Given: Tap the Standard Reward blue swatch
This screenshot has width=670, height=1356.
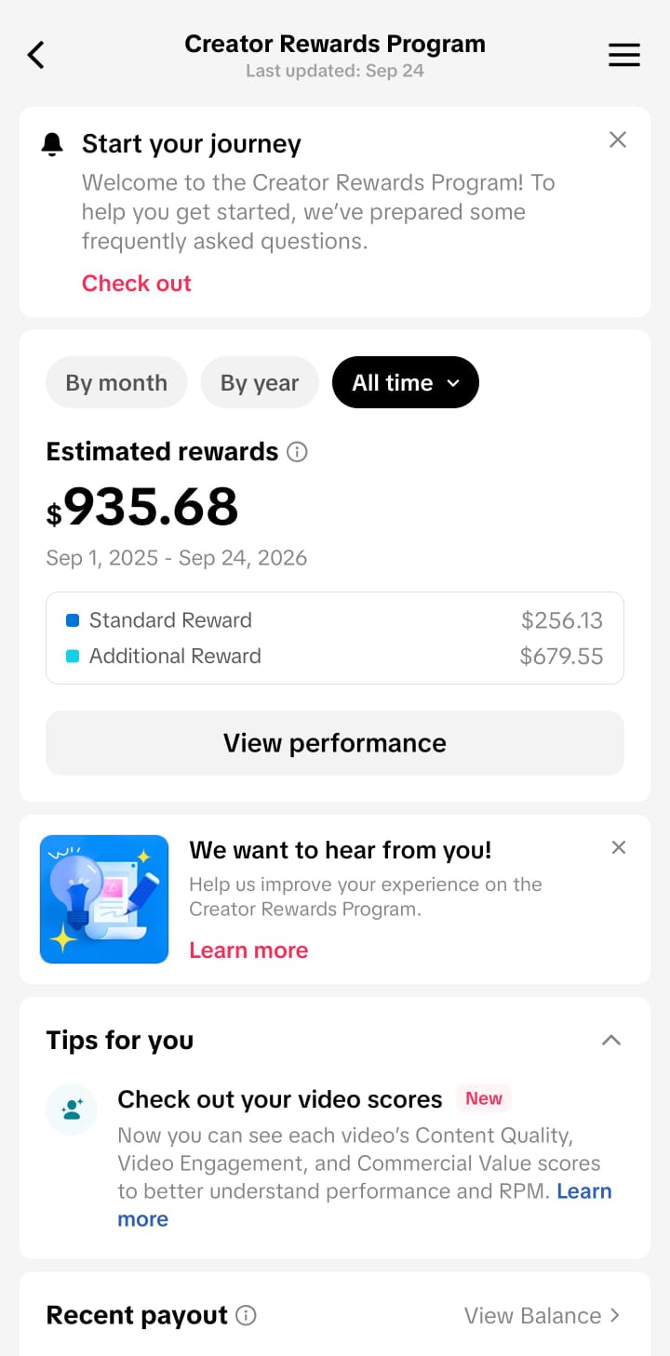Looking at the screenshot, I should [x=73, y=620].
